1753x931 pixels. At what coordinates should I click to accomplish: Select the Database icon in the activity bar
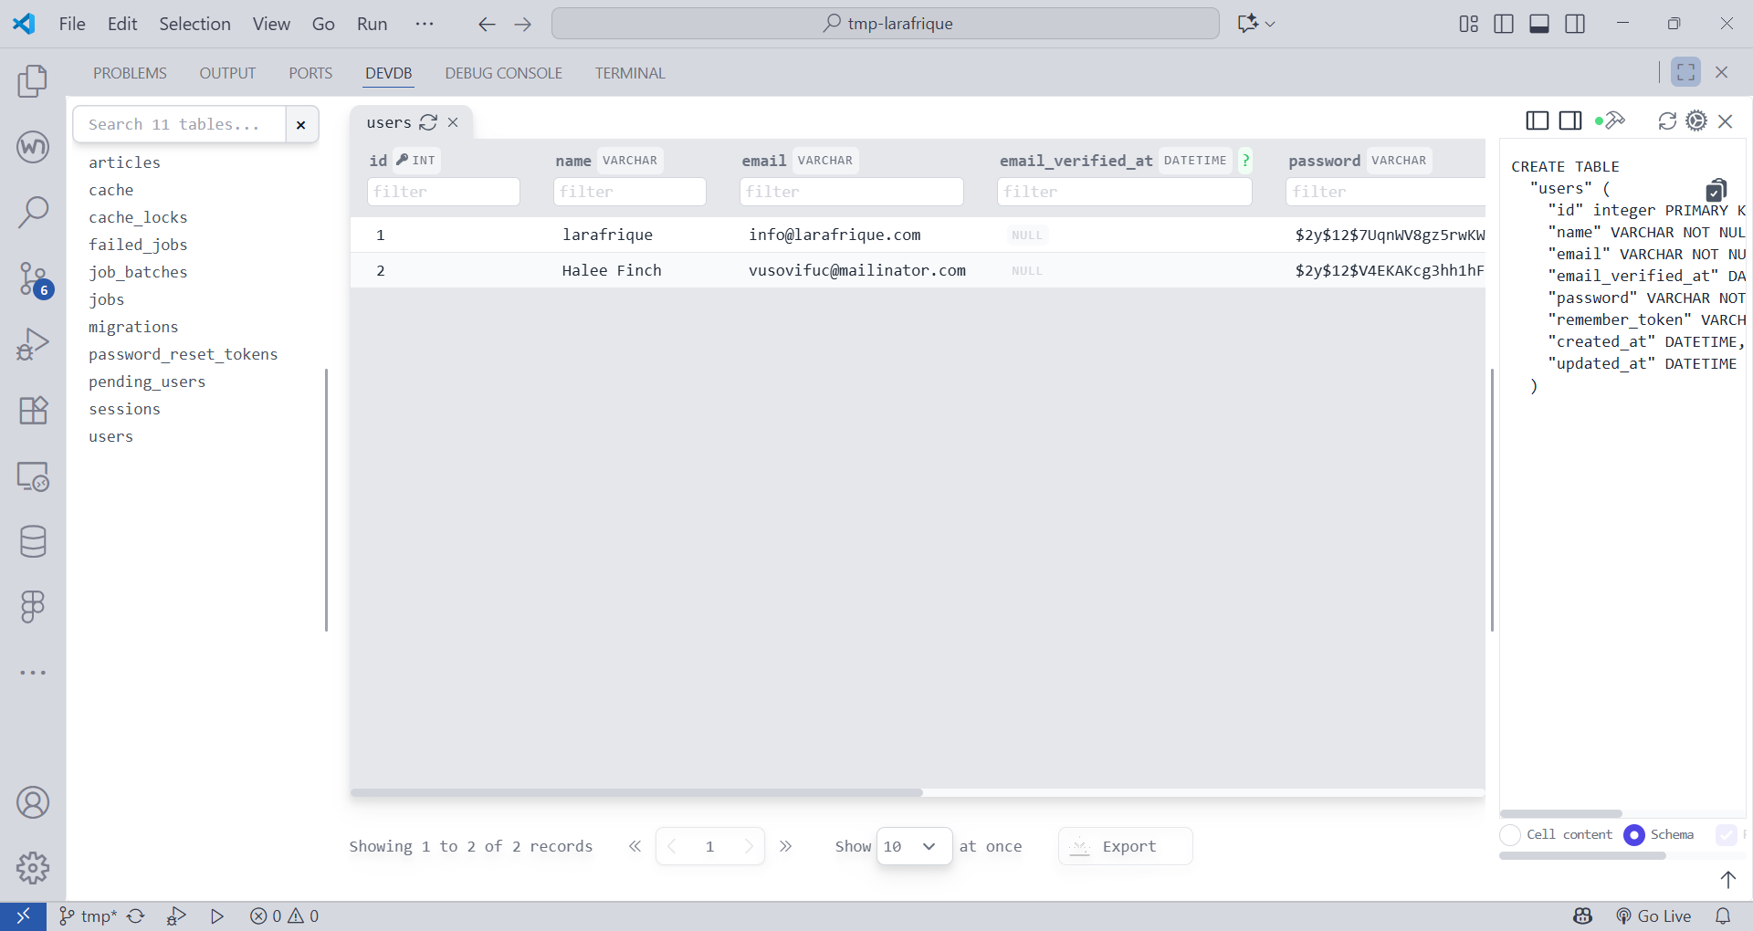[33, 540]
